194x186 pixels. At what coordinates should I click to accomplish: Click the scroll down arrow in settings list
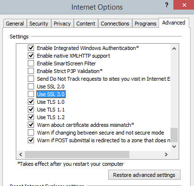[x=174, y=147]
